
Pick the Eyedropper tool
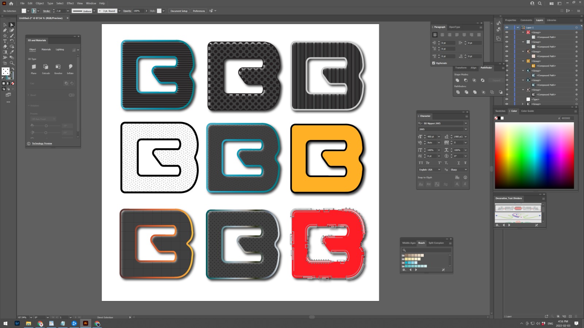point(12,52)
